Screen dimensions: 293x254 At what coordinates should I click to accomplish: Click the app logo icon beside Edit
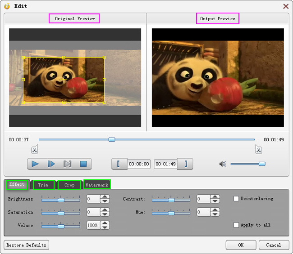click(x=7, y=6)
